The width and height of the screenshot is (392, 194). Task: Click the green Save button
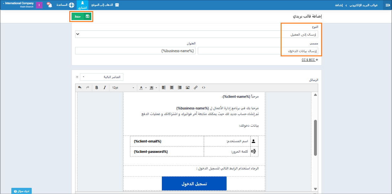(x=81, y=16)
